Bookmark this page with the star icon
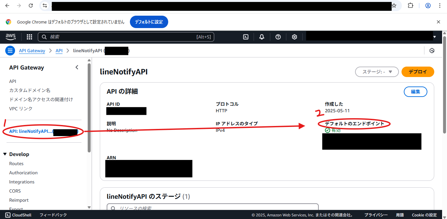This screenshot has width=447, height=219. [394, 6]
